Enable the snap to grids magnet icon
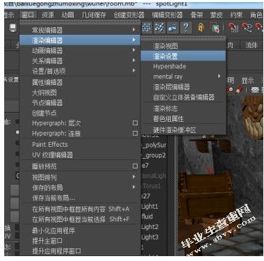The image size is (264, 261). [x=233, y=28]
